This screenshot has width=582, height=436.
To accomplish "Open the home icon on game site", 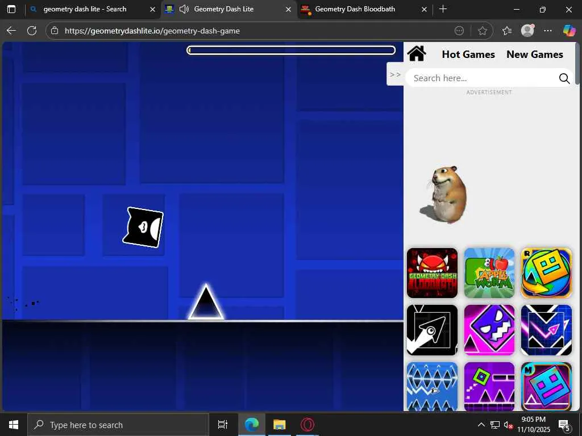I will click(417, 54).
